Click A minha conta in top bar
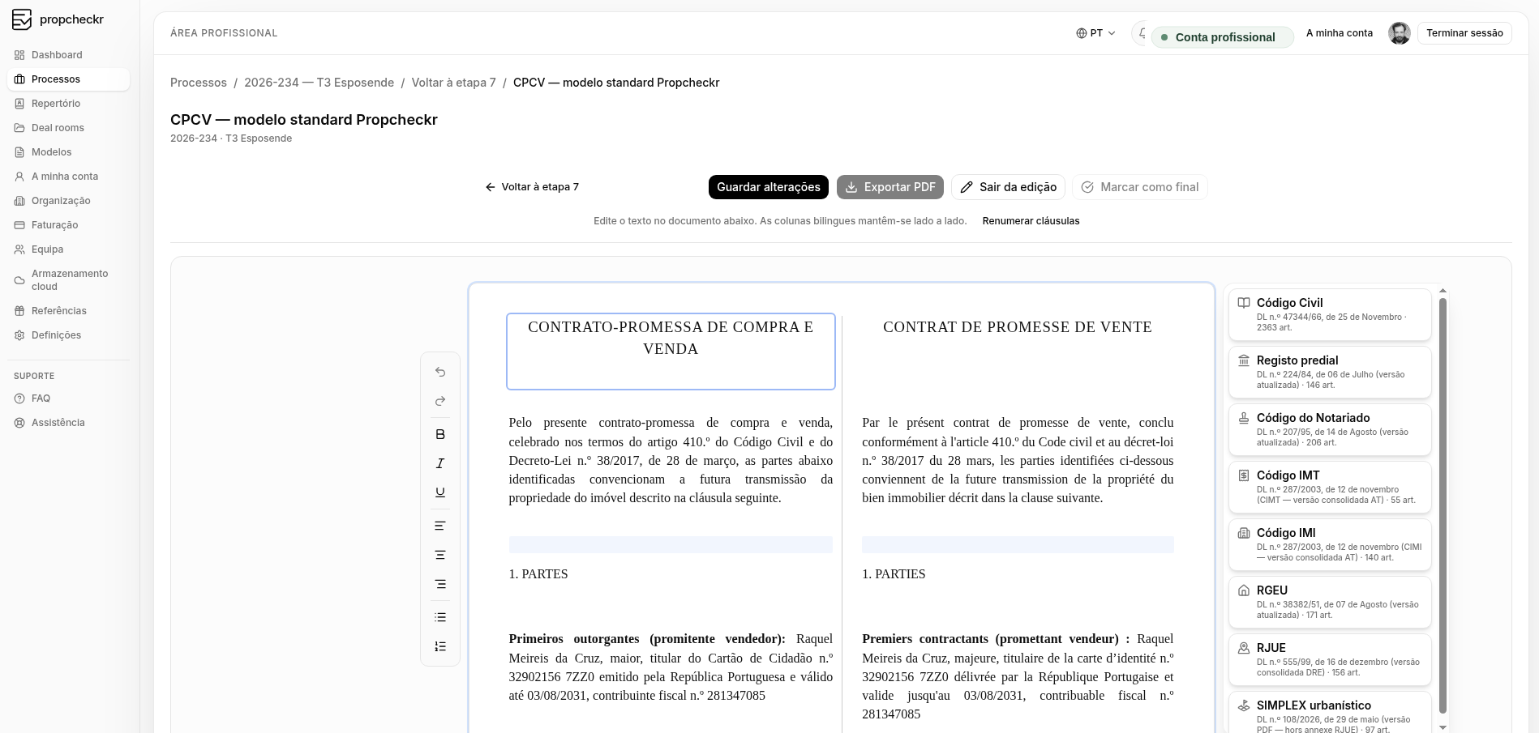The height and width of the screenshot is (733, 1539). pos(1340,33)
